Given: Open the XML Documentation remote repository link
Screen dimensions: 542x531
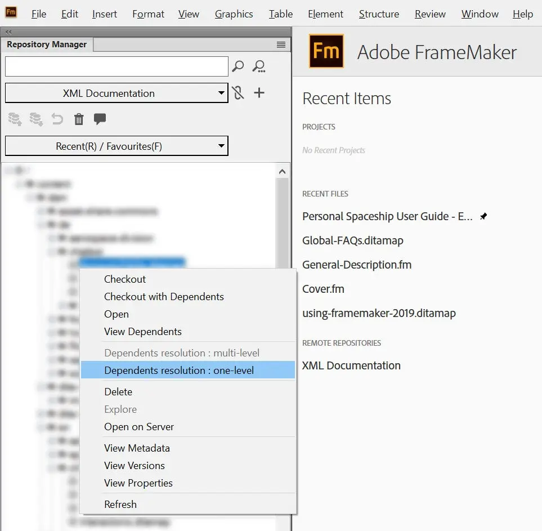Looking at the screenshot, I should tap(351, 365).
